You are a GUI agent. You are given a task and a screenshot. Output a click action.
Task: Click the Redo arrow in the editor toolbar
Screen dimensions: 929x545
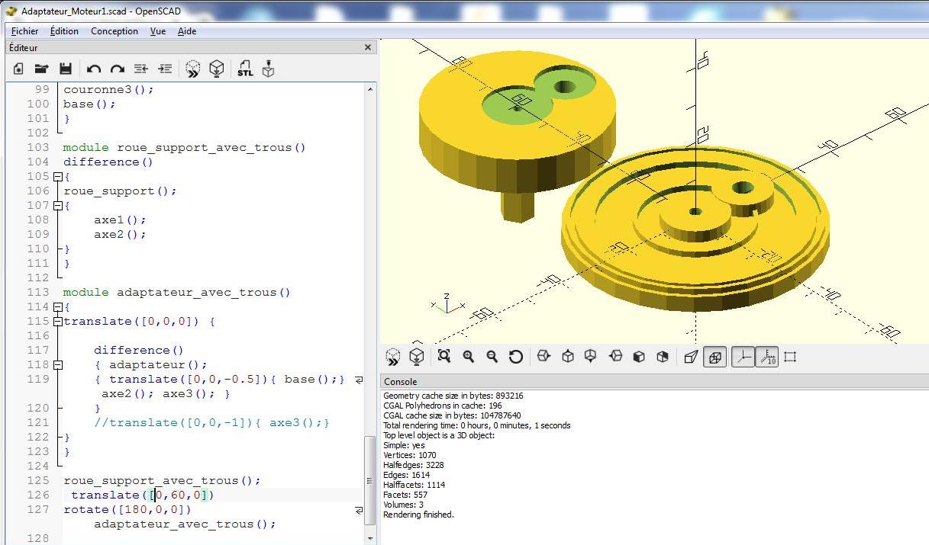(x=118, y=69)
